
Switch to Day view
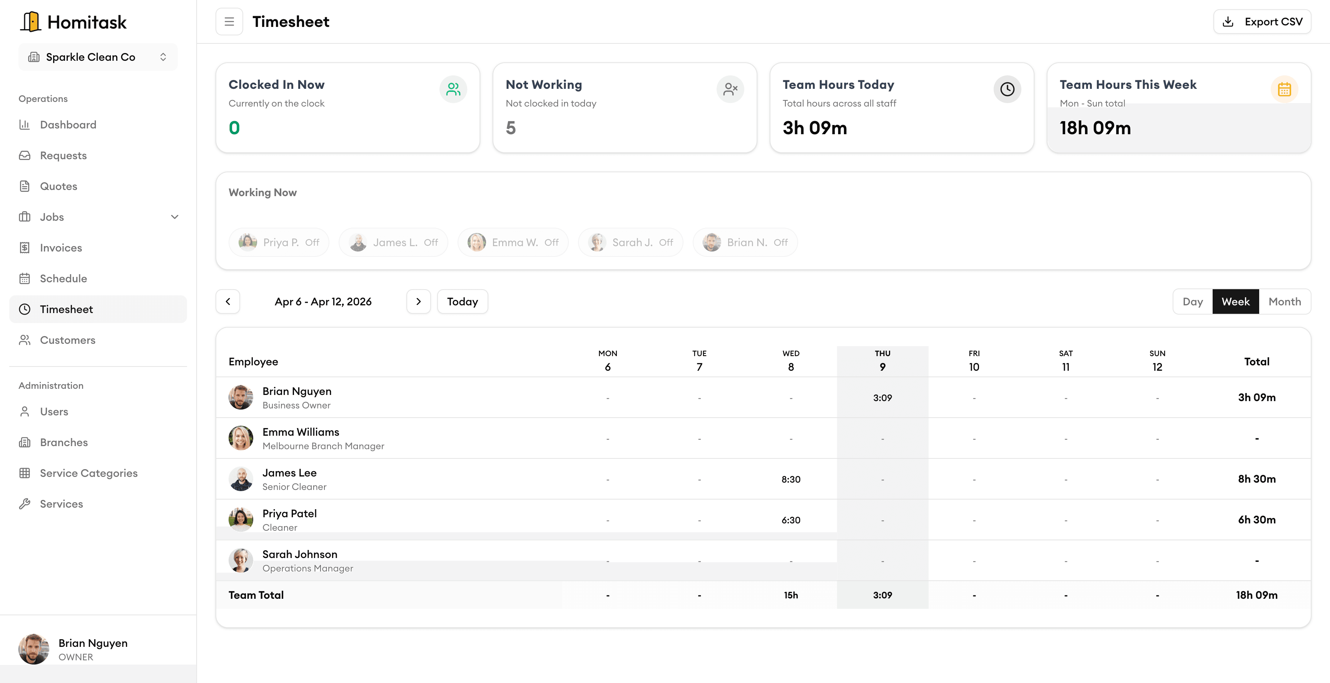click(1192, 301)
